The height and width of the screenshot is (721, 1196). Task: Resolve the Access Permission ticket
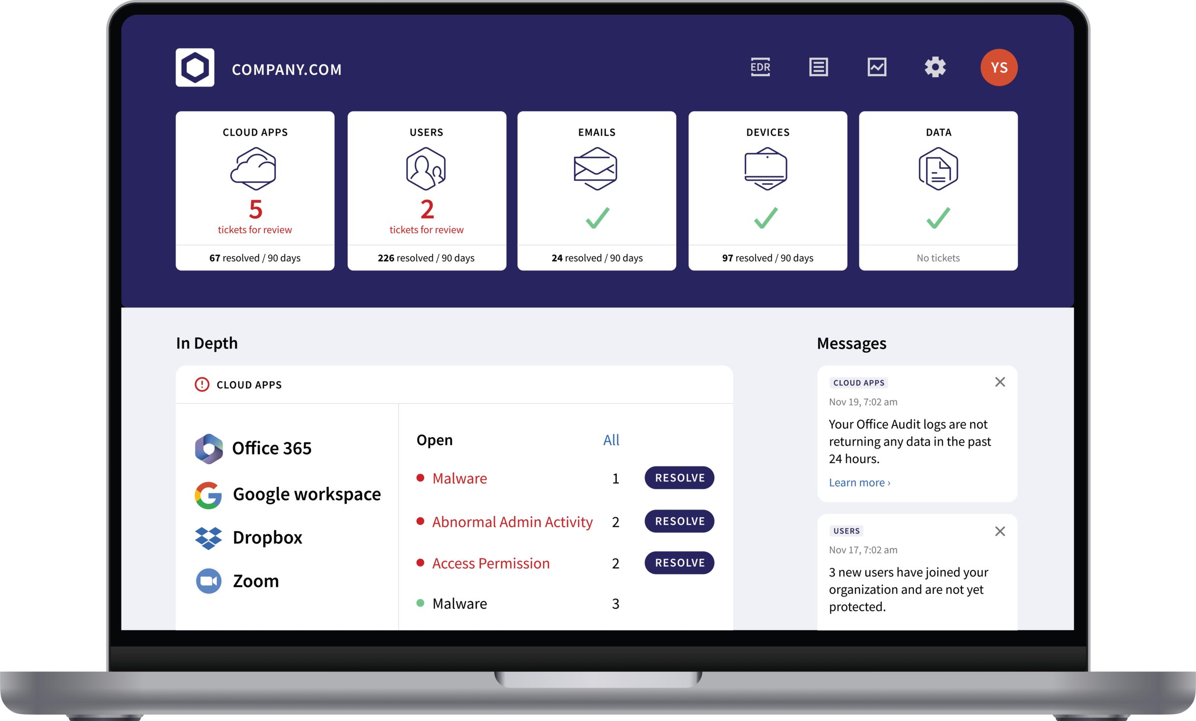click(678, 563)
